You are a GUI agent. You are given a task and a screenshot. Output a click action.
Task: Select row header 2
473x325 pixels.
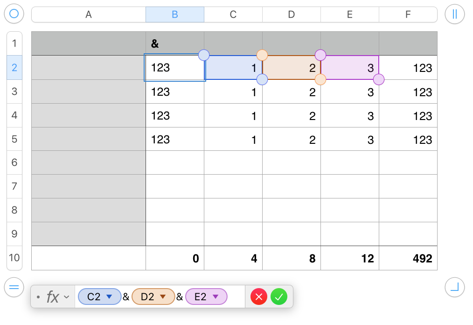point(14,68)
